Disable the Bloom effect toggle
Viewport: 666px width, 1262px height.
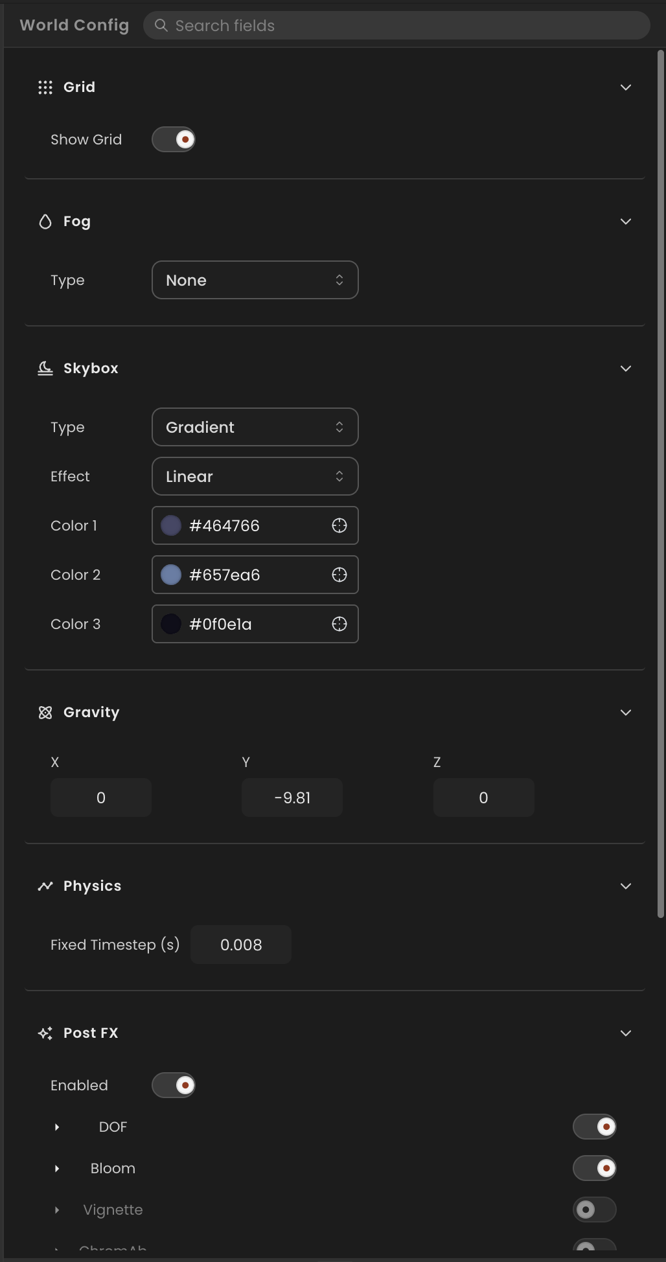[x=595, y=1168]
